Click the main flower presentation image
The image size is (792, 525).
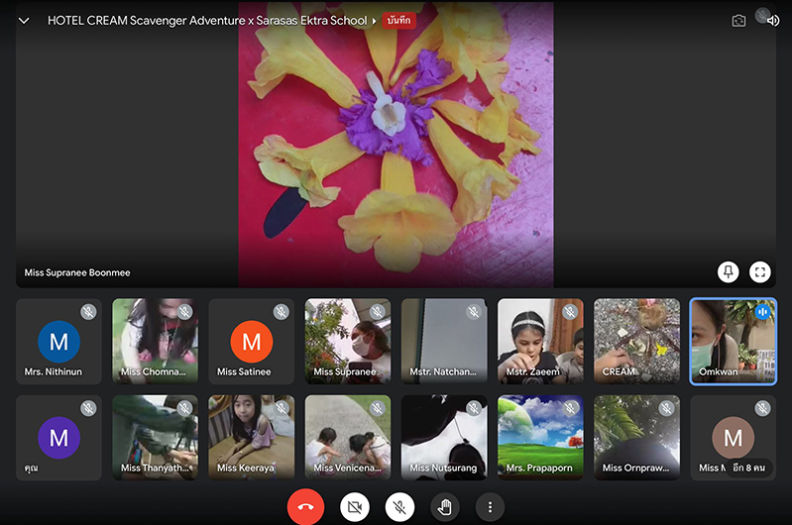(396, 145)
